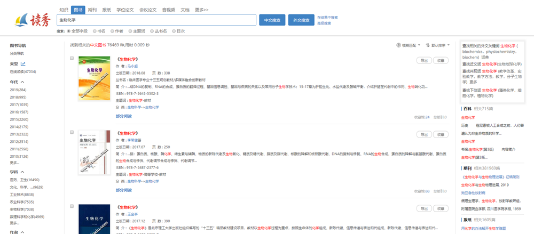Click 收藏 for 王全亭's book
The height and width of the screenshot is (234, 534).
pos(441,208)
